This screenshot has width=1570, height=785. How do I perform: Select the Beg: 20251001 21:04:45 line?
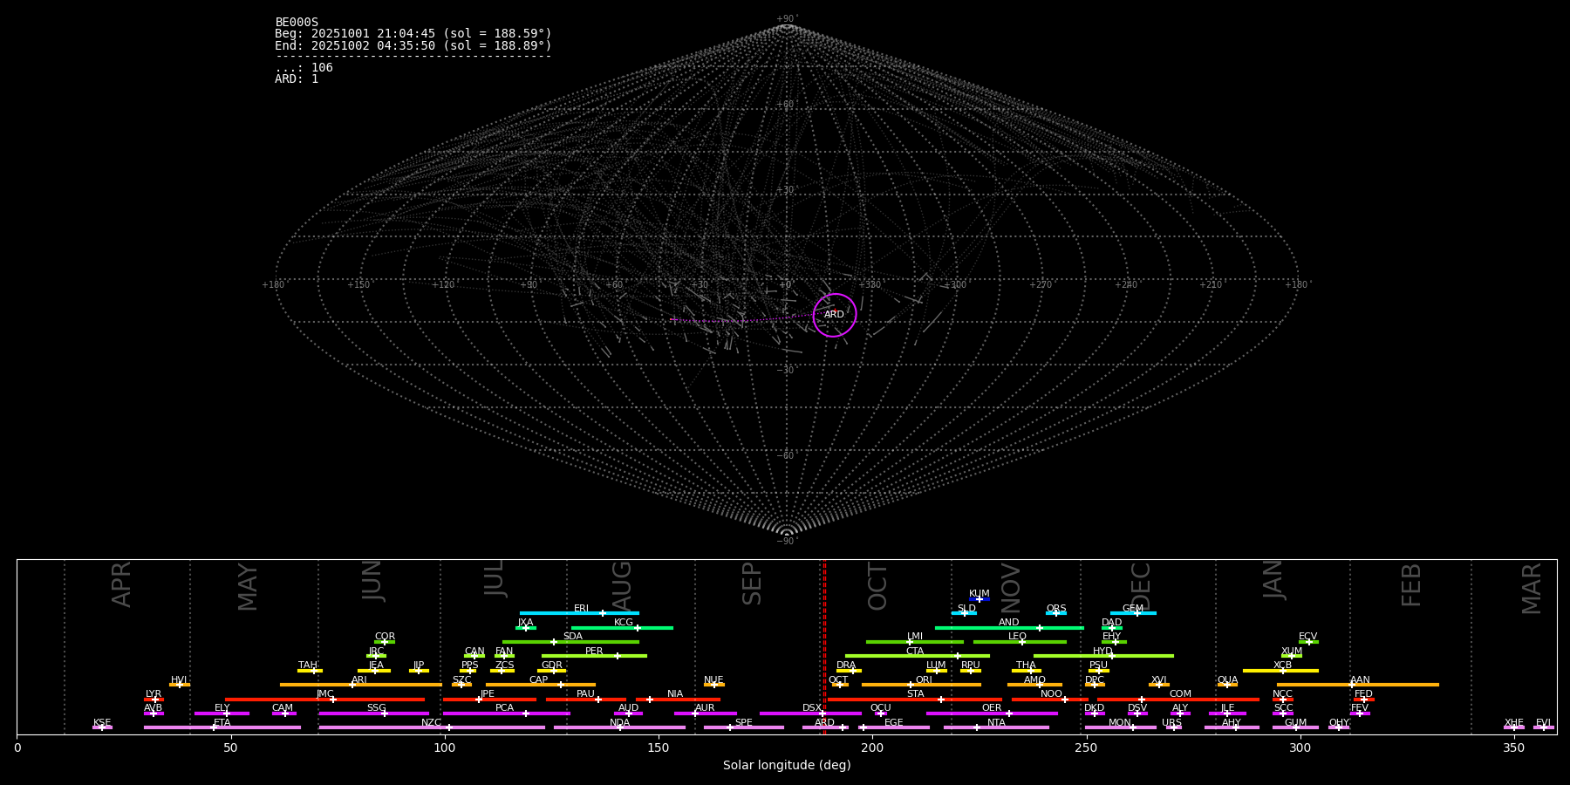(x=413, y=34)
